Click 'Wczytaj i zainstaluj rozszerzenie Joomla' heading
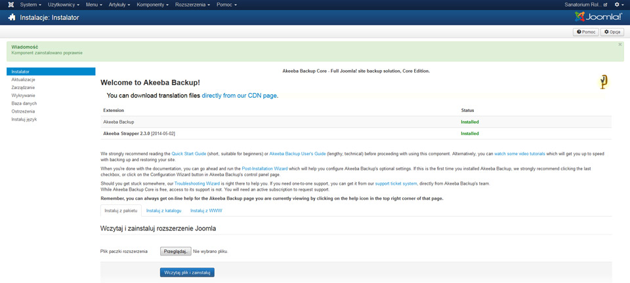 [x=158, y=229]
